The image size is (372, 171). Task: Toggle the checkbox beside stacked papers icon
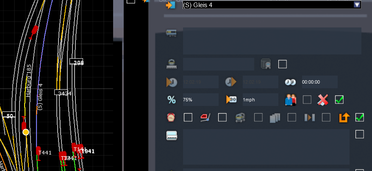[292, 117]
